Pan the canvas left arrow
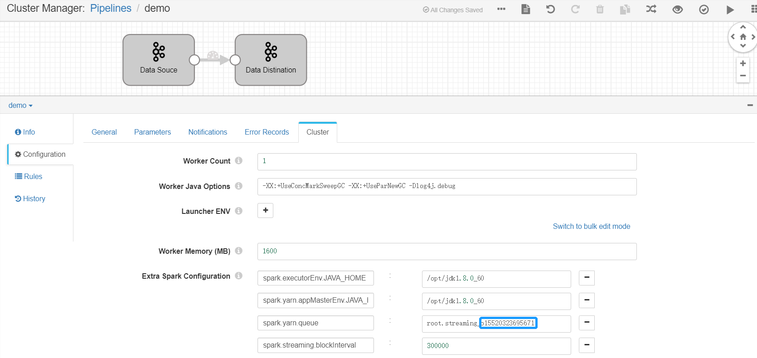 733,37
